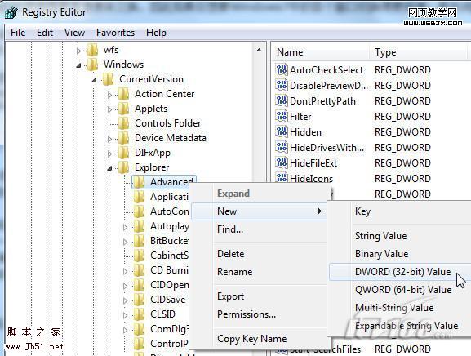The height and width of the screenshot is (356, 471).
Task: Click the HideFileExt DWORD value icon
Action: point(282,163)
